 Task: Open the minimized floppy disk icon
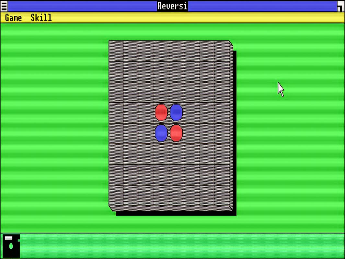[x=11, y=246]
